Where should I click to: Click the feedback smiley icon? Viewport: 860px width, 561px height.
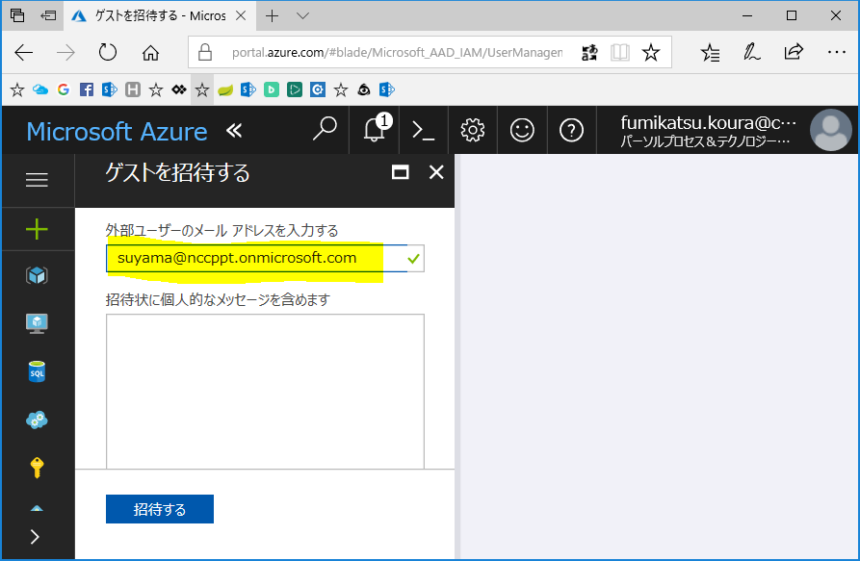point(522,131)
